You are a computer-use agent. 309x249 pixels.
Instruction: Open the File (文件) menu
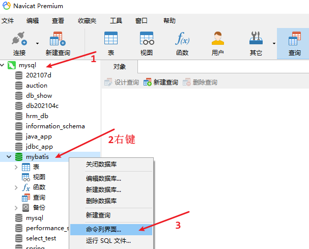8,20
